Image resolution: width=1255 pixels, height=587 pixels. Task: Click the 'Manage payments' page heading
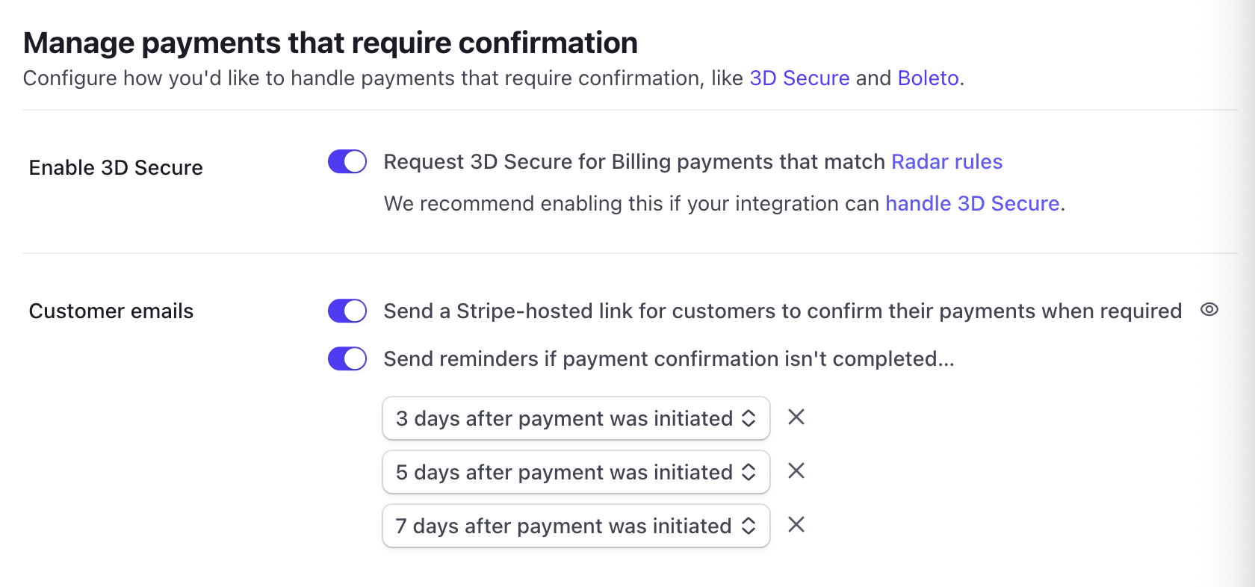[x=331, y=43]
